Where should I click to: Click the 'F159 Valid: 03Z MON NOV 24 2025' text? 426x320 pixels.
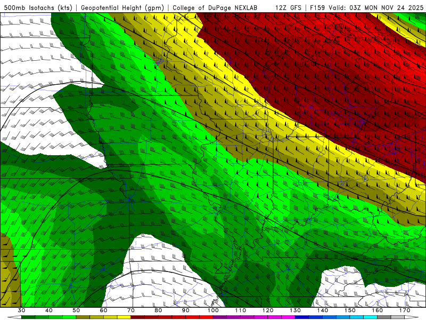click(367, 7)
